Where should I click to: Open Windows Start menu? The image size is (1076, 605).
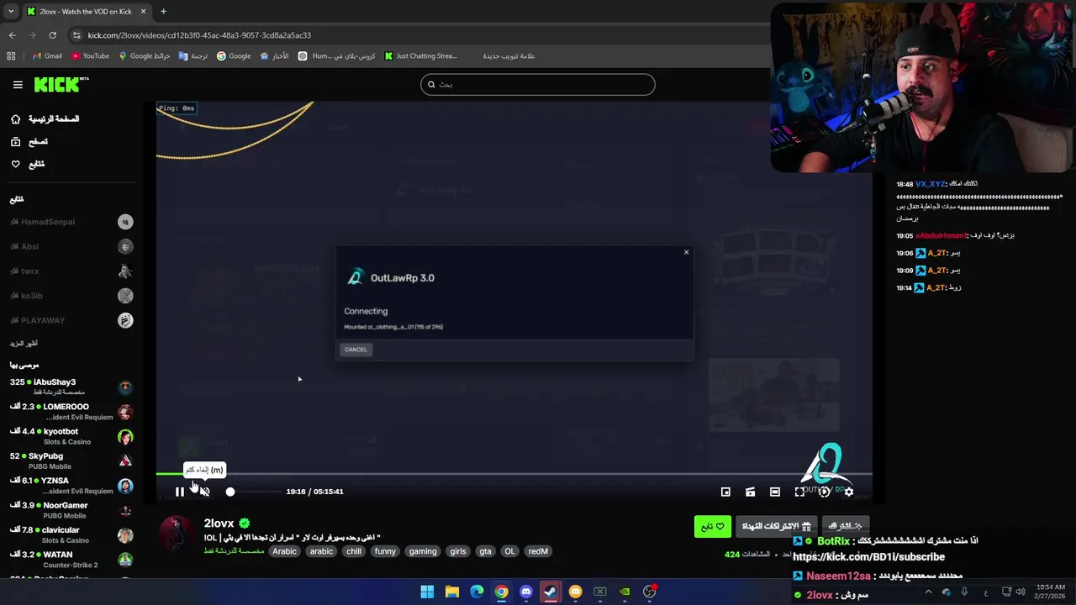427,592
